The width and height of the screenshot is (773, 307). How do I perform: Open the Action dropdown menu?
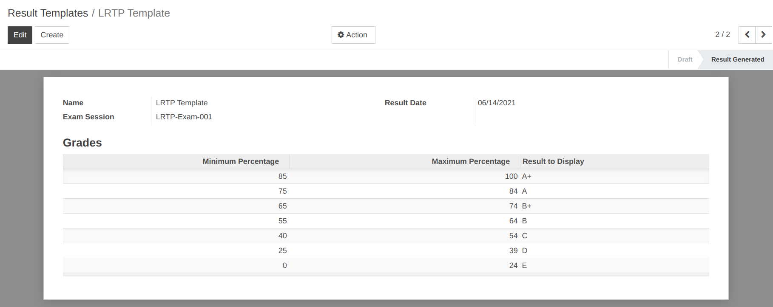[x=353, y=35]
